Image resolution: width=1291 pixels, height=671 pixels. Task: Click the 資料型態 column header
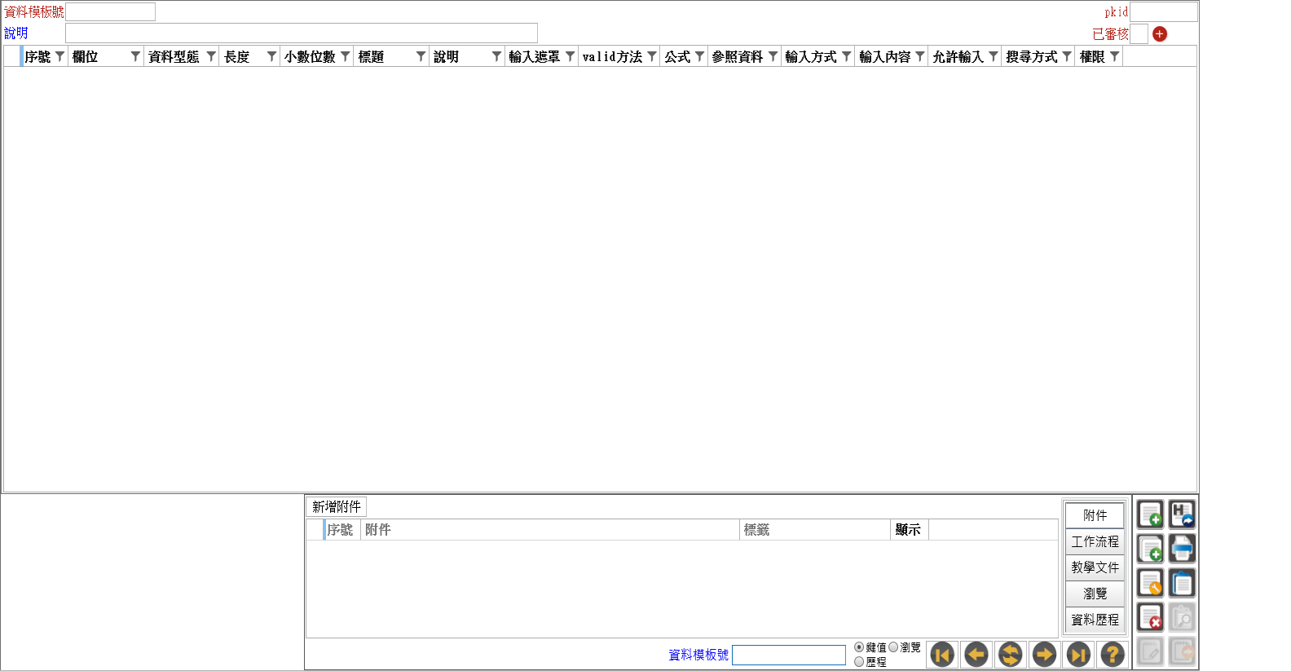click(x=174, y=56)
